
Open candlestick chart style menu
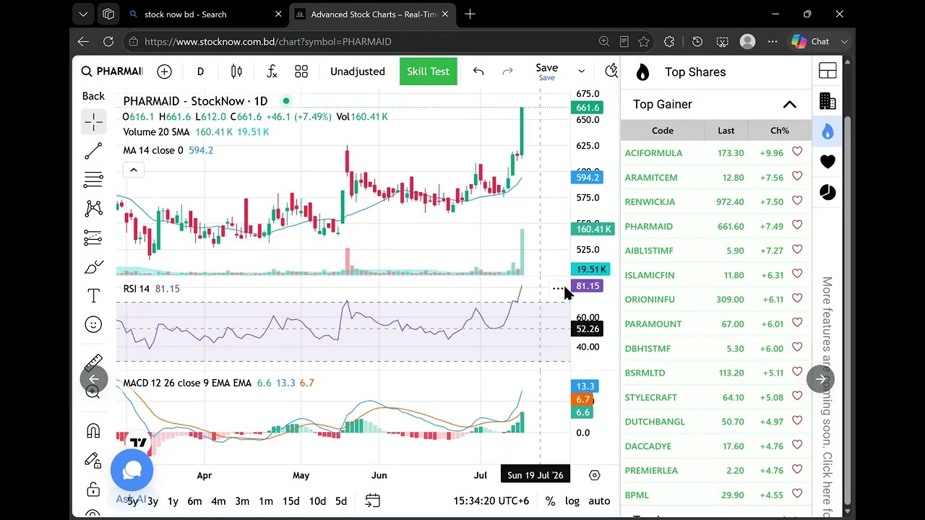pyautogui.click(x=236, y=71)
